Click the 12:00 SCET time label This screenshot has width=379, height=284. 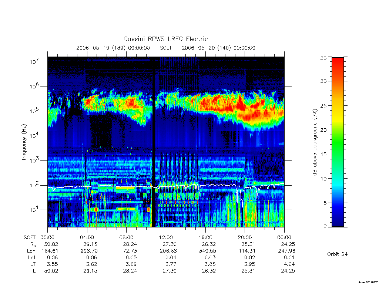pos(166,237)
